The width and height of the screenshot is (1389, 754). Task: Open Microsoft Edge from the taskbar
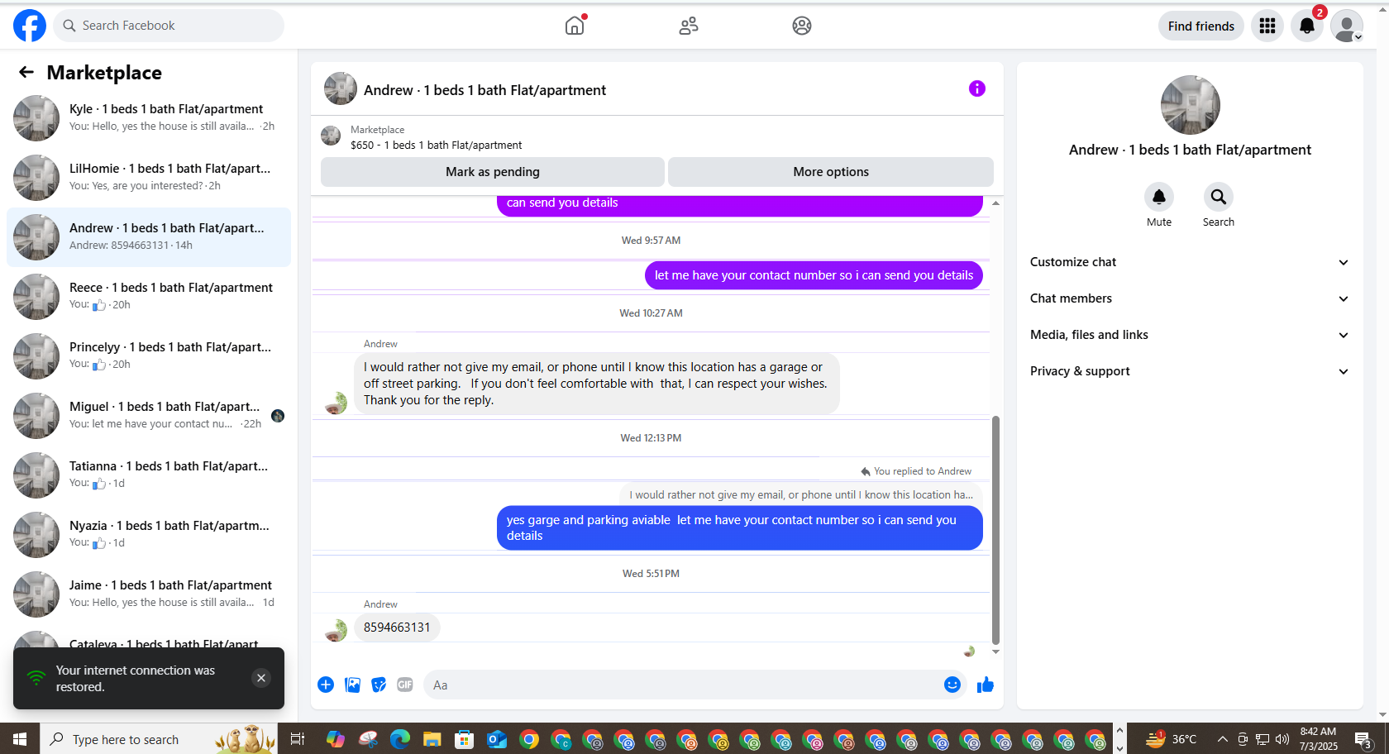click(x=399, y=739)
